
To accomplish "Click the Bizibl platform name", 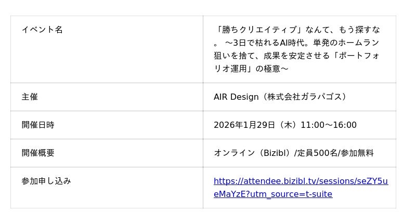I will tap(275, 153).
